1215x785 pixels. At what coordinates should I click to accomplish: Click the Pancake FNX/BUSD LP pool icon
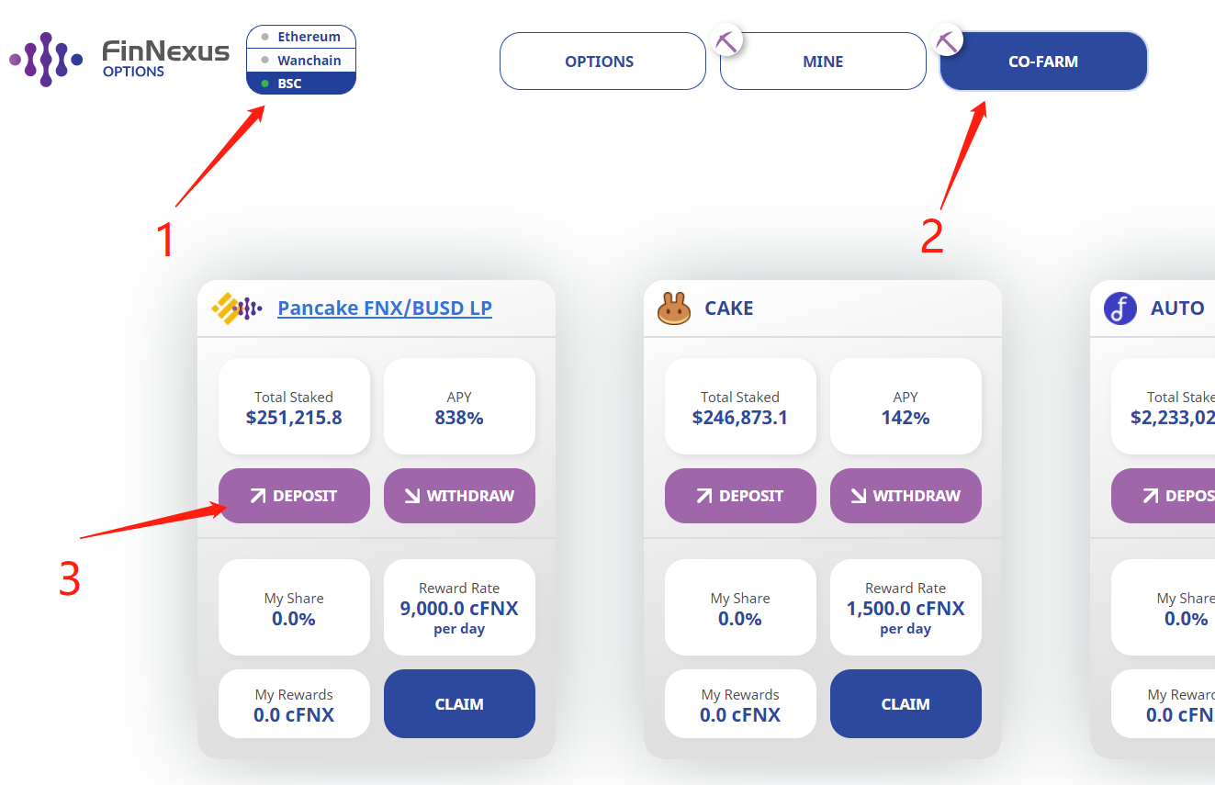[237, 308]
